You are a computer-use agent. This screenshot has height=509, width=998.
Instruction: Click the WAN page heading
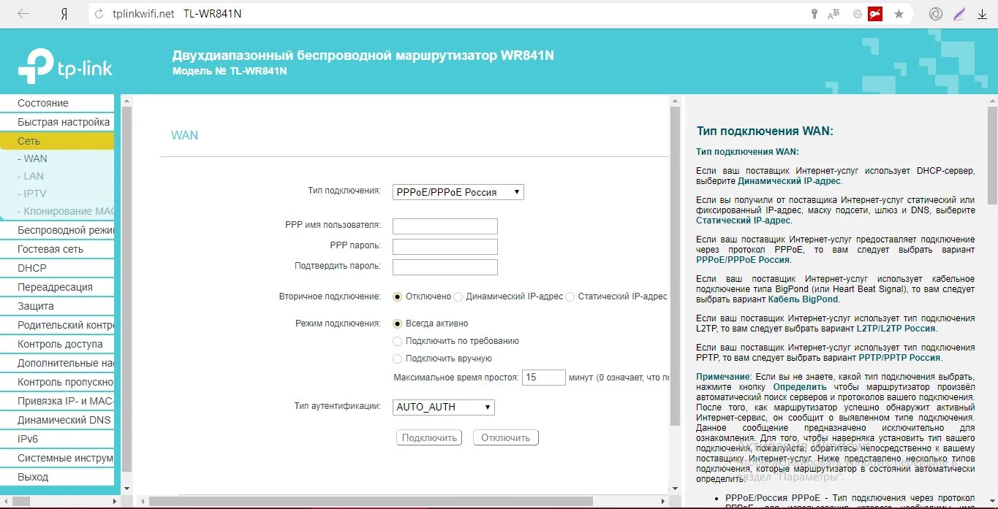point(185,135)
